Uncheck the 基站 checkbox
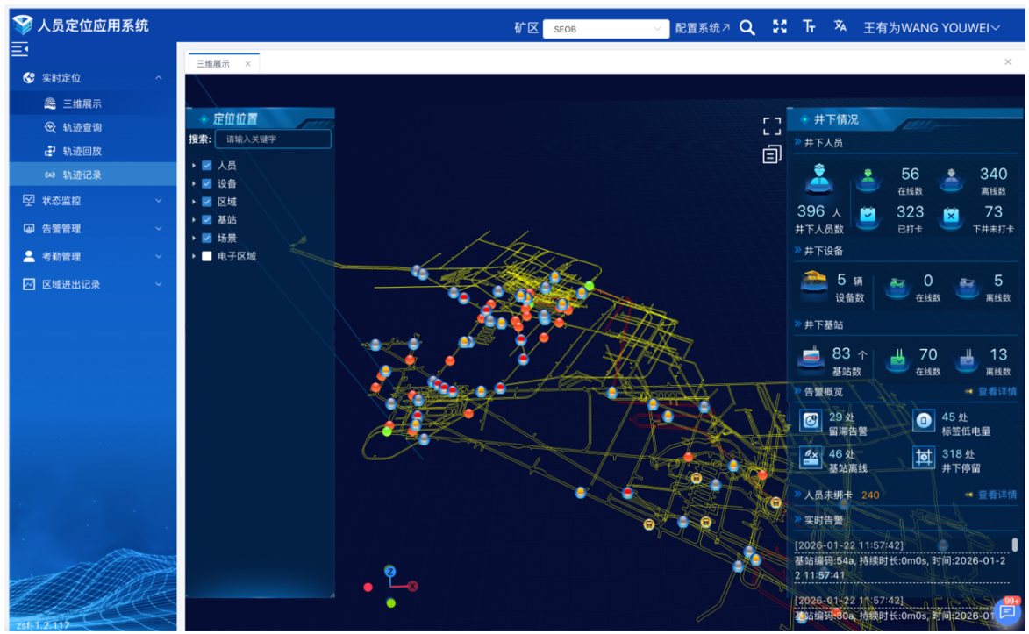 pos(207,220)
